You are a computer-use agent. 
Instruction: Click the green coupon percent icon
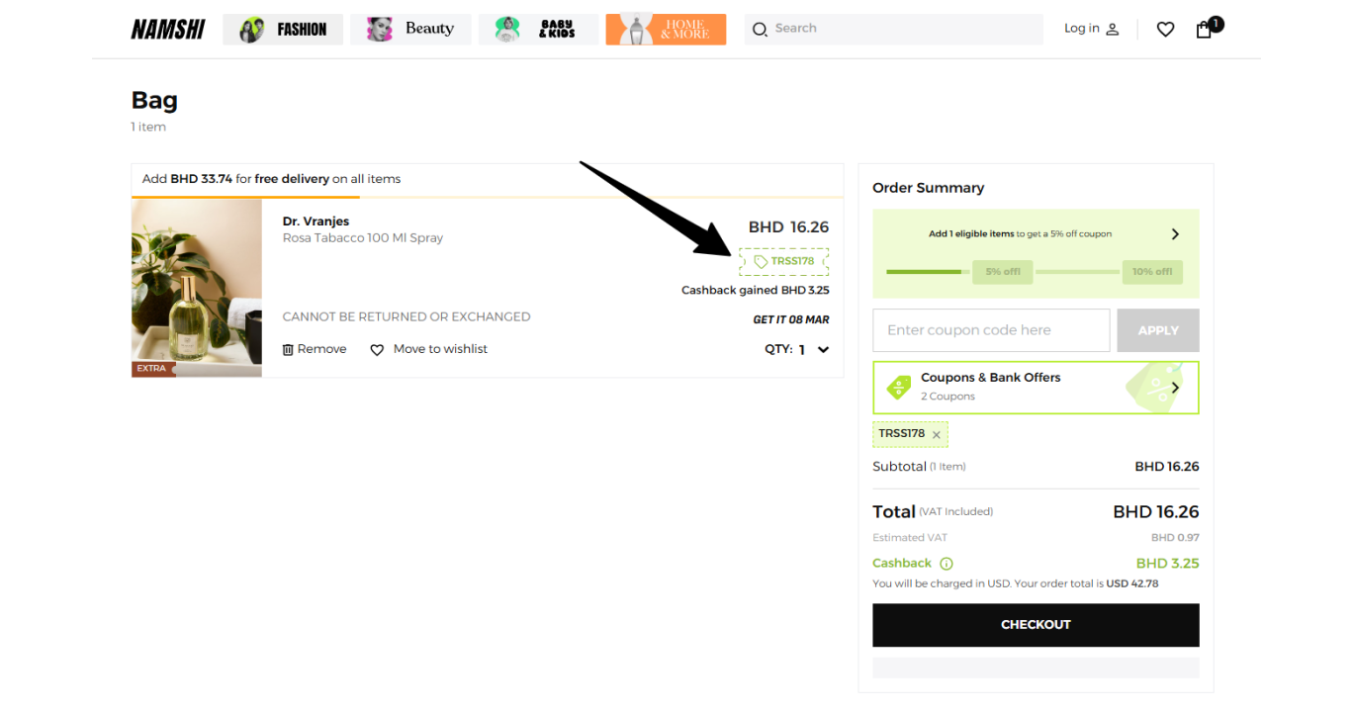899,387
